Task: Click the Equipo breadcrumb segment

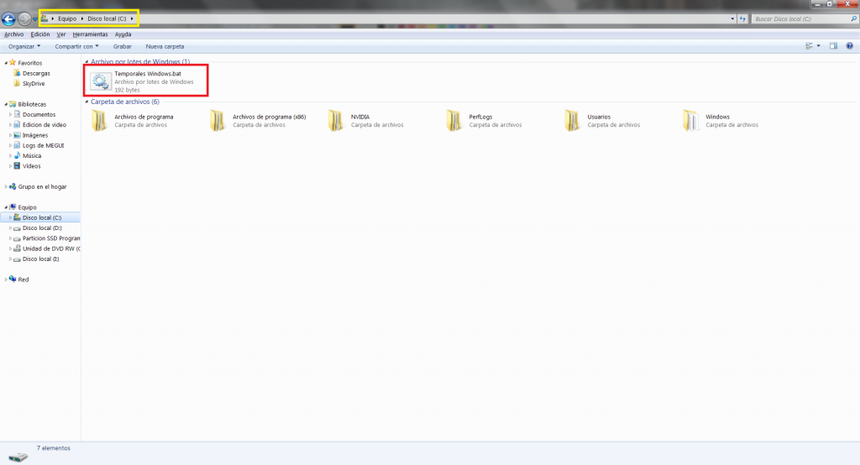Action: pos(67,18)
